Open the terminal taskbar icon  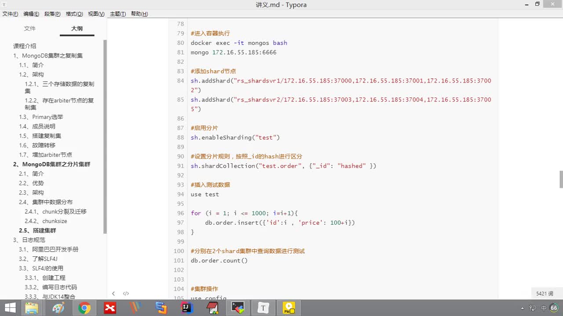tap(238, 308)
